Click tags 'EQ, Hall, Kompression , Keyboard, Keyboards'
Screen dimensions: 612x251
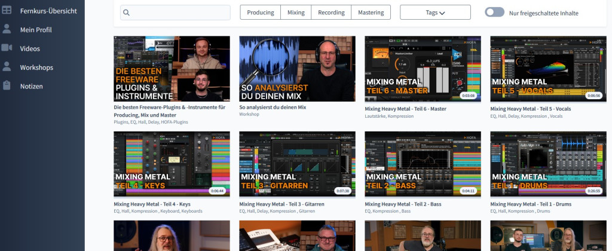click(158, 211)
